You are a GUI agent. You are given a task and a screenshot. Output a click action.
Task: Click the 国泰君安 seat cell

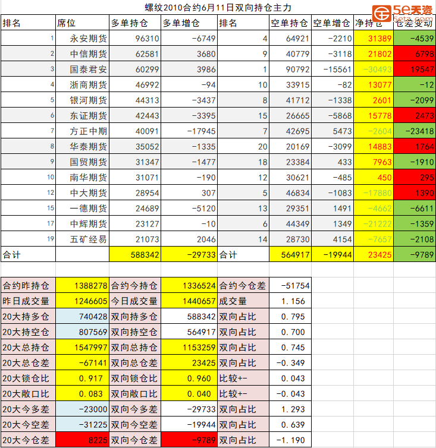point(83,69)
